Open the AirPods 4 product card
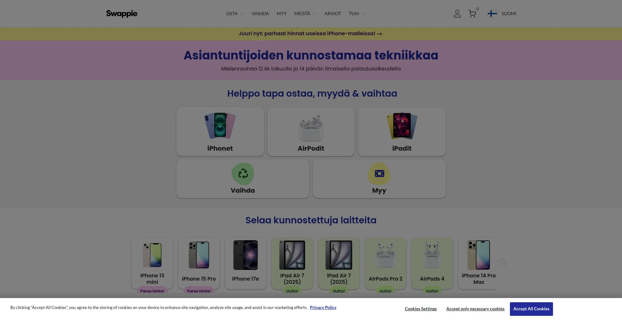 (x=432, y=263)
